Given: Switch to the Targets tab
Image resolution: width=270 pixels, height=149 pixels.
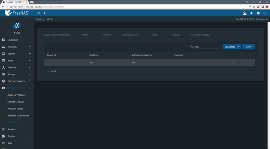Looking at the screenshot, I should tap(154, 35).
